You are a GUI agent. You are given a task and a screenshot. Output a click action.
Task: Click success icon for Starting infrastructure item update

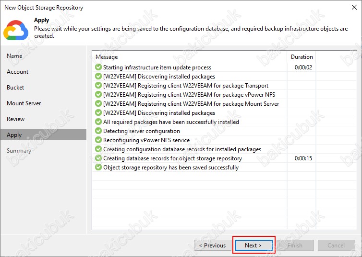pyautogui.click(x=98, y=67)
